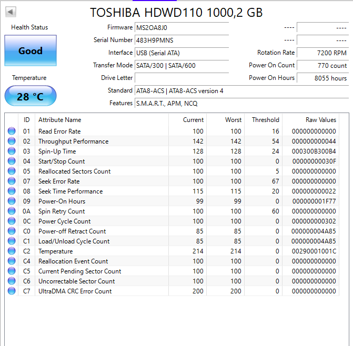Click the Serial Number field
353x346 pixels.
(x=181, y=40)
